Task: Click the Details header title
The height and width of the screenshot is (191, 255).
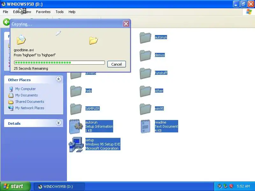Action: [x=14, y=124]
